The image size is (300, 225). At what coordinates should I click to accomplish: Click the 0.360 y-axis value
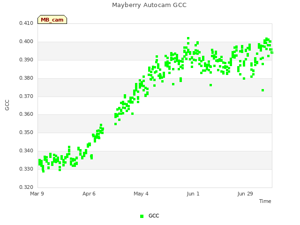(x=26, y=114)
